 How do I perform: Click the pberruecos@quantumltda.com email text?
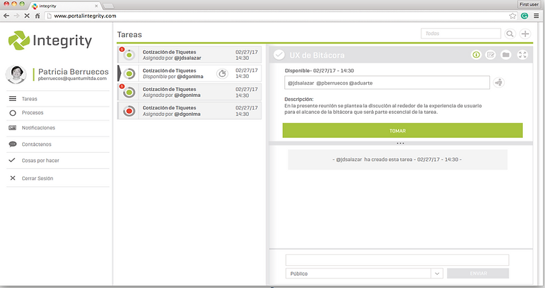coord(73,79)
